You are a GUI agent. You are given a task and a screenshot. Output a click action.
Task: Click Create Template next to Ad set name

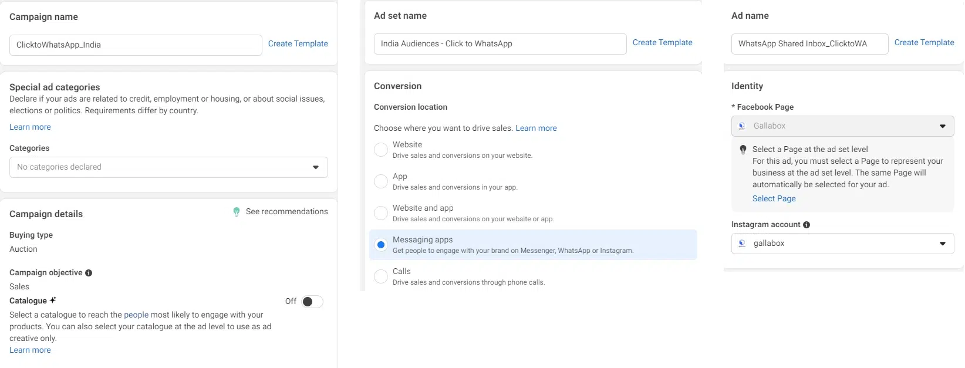pos(663,43)
